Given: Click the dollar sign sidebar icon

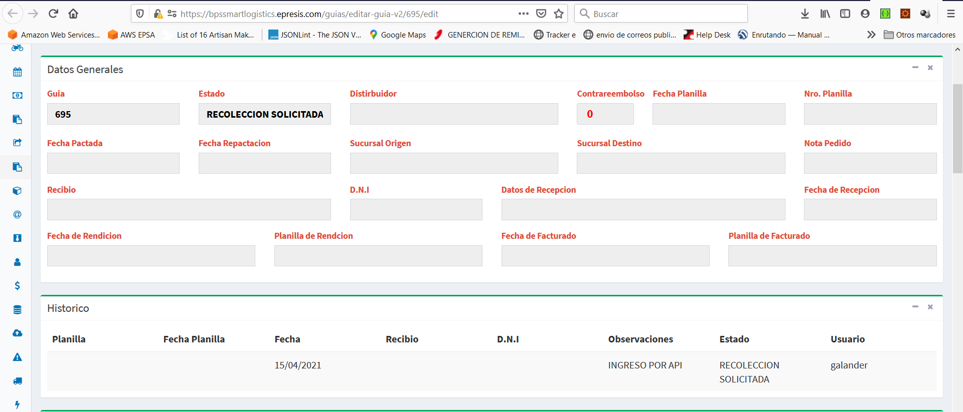Looking at the screenshot, I should [x=18, y=285].
